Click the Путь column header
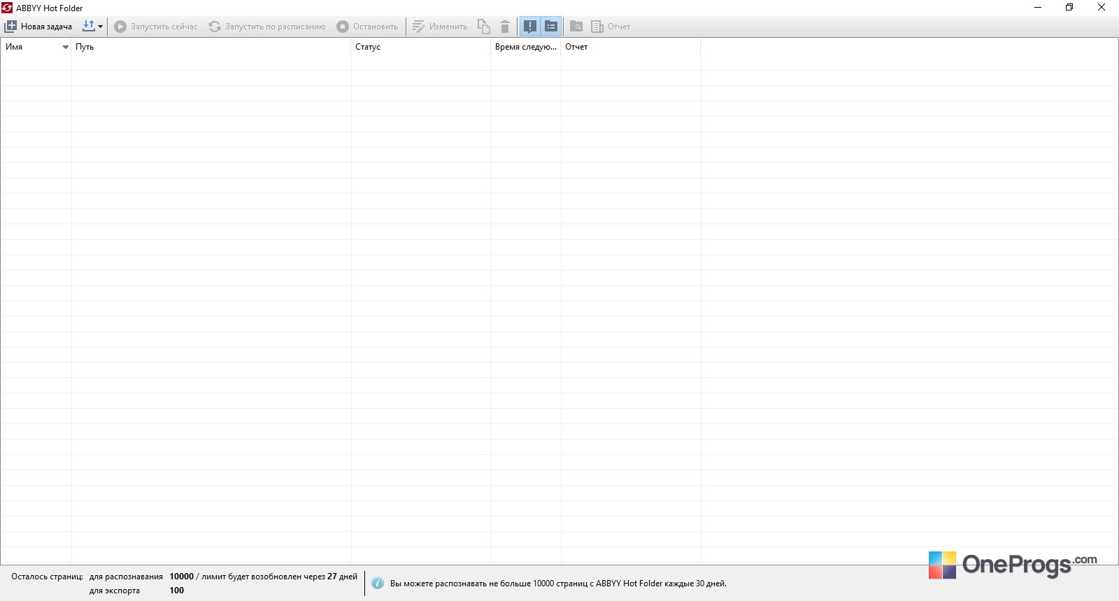The height and width of the screenshot is (601, 1119). tap(211, 47)
